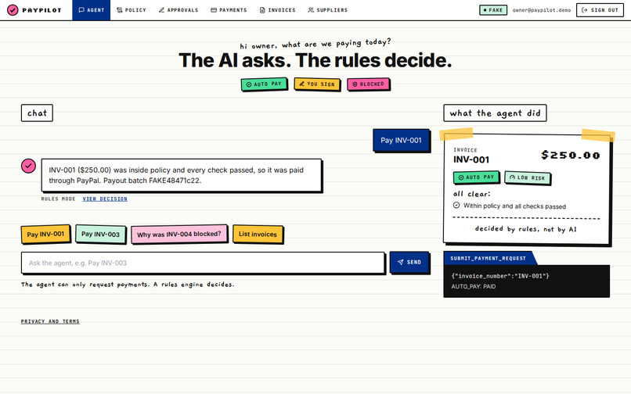
Task: Click 'AUTO_PAY: PAID' result text
Action: tap(474, 287)
